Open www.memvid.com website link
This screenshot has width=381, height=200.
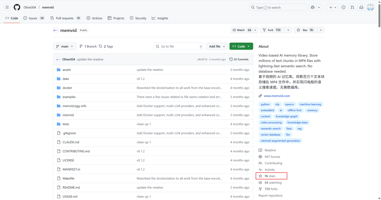click(x=277, y=96)
